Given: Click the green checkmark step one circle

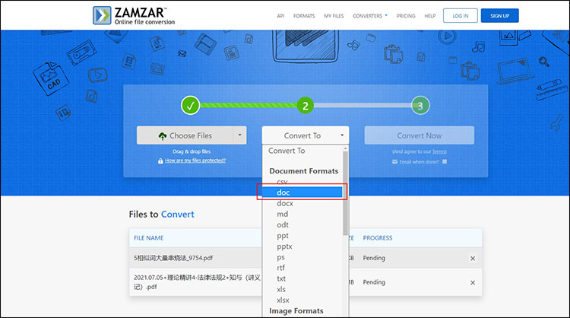Looking at the screenshot, I should click(x=191, y=106).
